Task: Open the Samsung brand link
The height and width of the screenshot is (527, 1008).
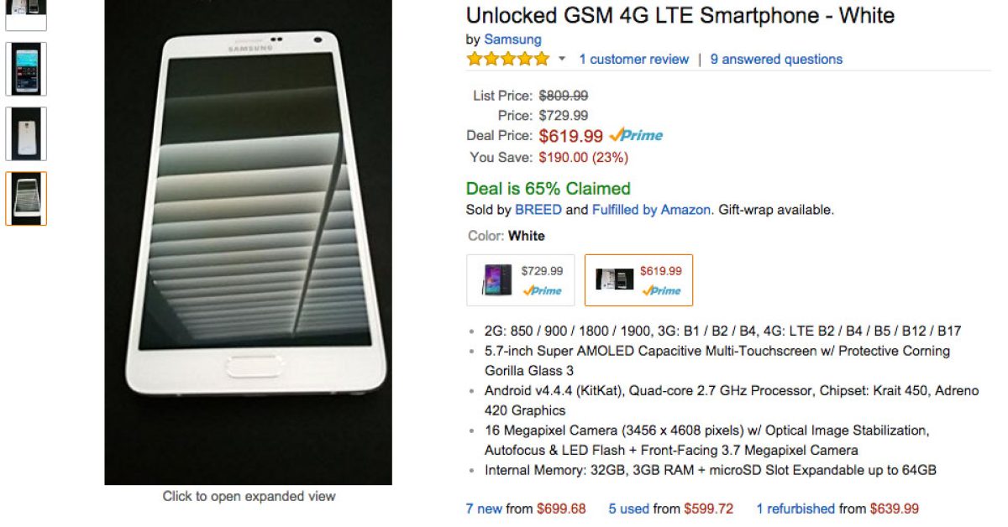Action: (x=512, y=39)
